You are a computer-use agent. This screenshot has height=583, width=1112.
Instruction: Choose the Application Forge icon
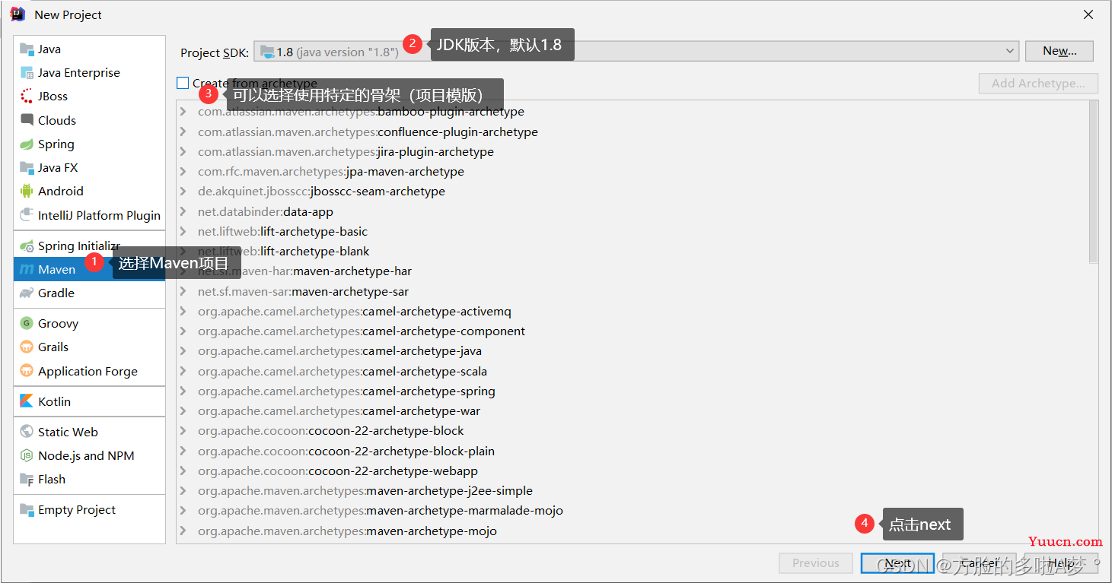coord(27,372)
